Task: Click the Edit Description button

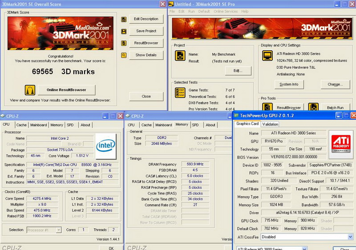Action: pos(146,19)
